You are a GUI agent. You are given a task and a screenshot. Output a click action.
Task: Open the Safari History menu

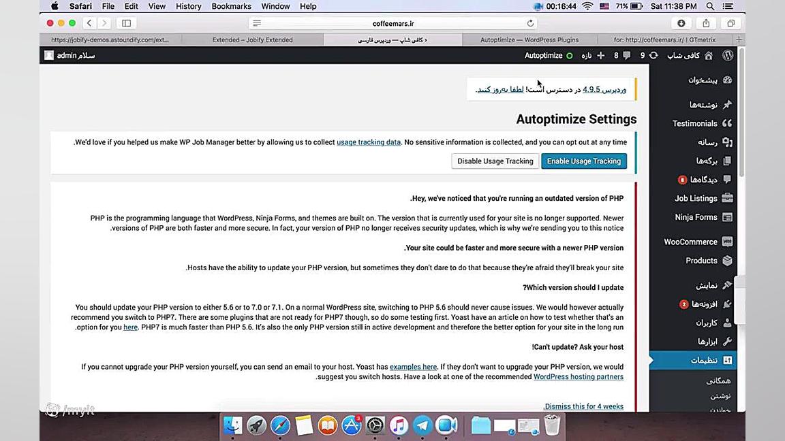pyautogui.click(x=188, y=7)
